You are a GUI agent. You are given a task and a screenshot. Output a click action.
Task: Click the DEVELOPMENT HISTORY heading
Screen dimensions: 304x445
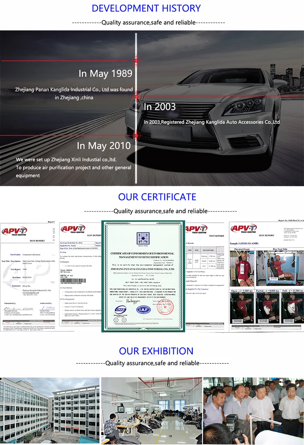146,8
